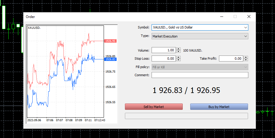The height and width of the screenshot is (138, 275).
Task: Click the blue 1926.83 bid price tag
Action: pyautogui.click(x=110, y=59)
